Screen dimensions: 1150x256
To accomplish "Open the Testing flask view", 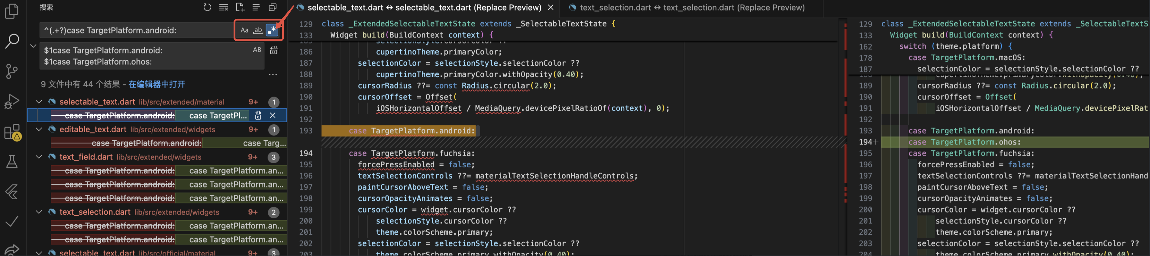I will [x=12, y=162].
